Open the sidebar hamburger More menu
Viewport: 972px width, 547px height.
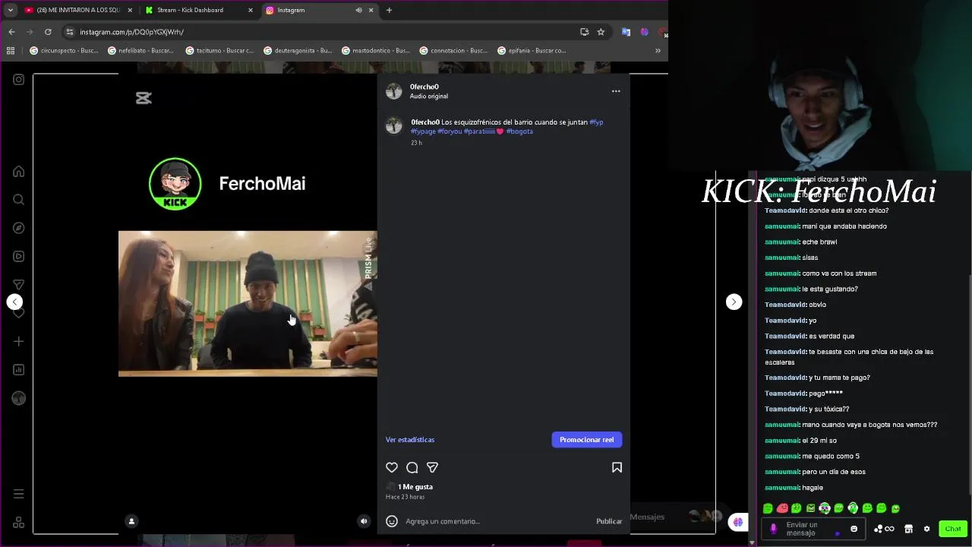click(x=18, y=494)
